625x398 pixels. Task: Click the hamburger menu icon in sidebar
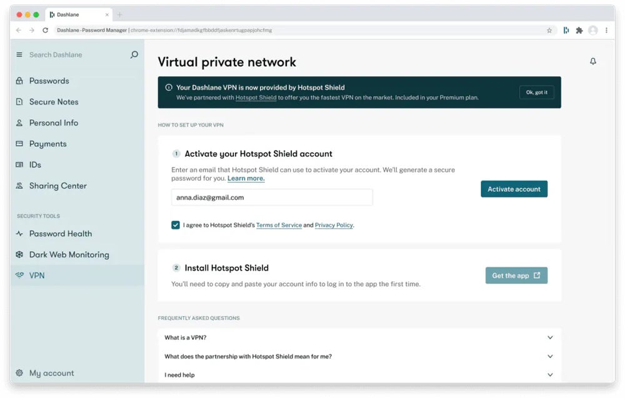pyautogui.click(x=19, y=55)
